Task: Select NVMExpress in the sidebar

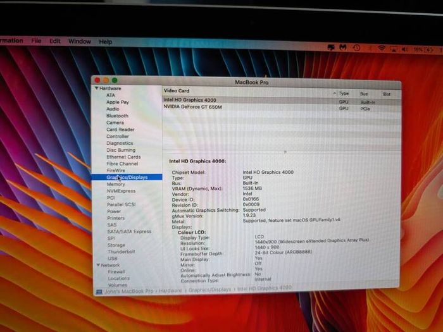Action: click(x=122, y=191)
